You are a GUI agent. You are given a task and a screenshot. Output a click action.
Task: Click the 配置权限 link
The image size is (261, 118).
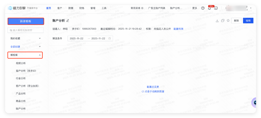(x=178, y=29)
